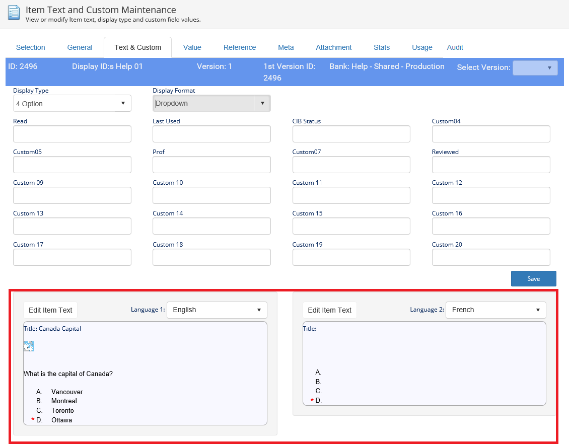Open the Language 1 English dropdown
The height and width of the screenshot is (444, 569).
217,310
